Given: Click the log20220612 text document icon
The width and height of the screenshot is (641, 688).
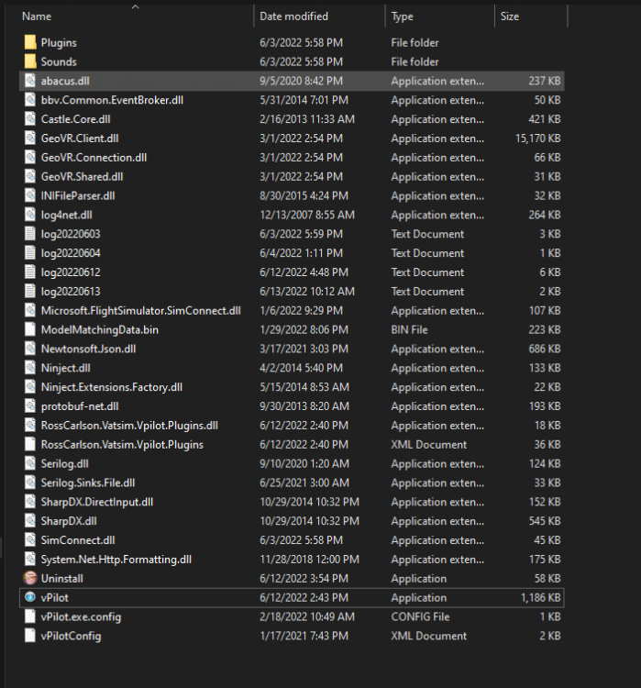Looking at the screenshot, I should tap(30, 272).
